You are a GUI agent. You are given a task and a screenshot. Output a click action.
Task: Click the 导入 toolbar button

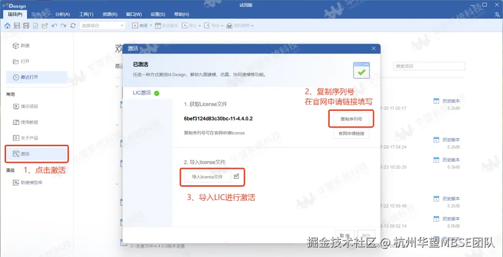click(189, 26)
